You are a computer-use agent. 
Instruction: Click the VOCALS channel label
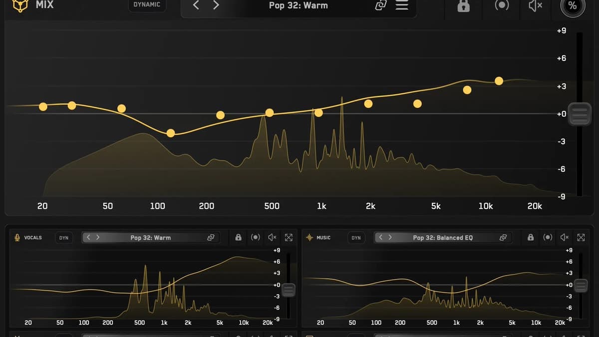[x=33, y=238]
